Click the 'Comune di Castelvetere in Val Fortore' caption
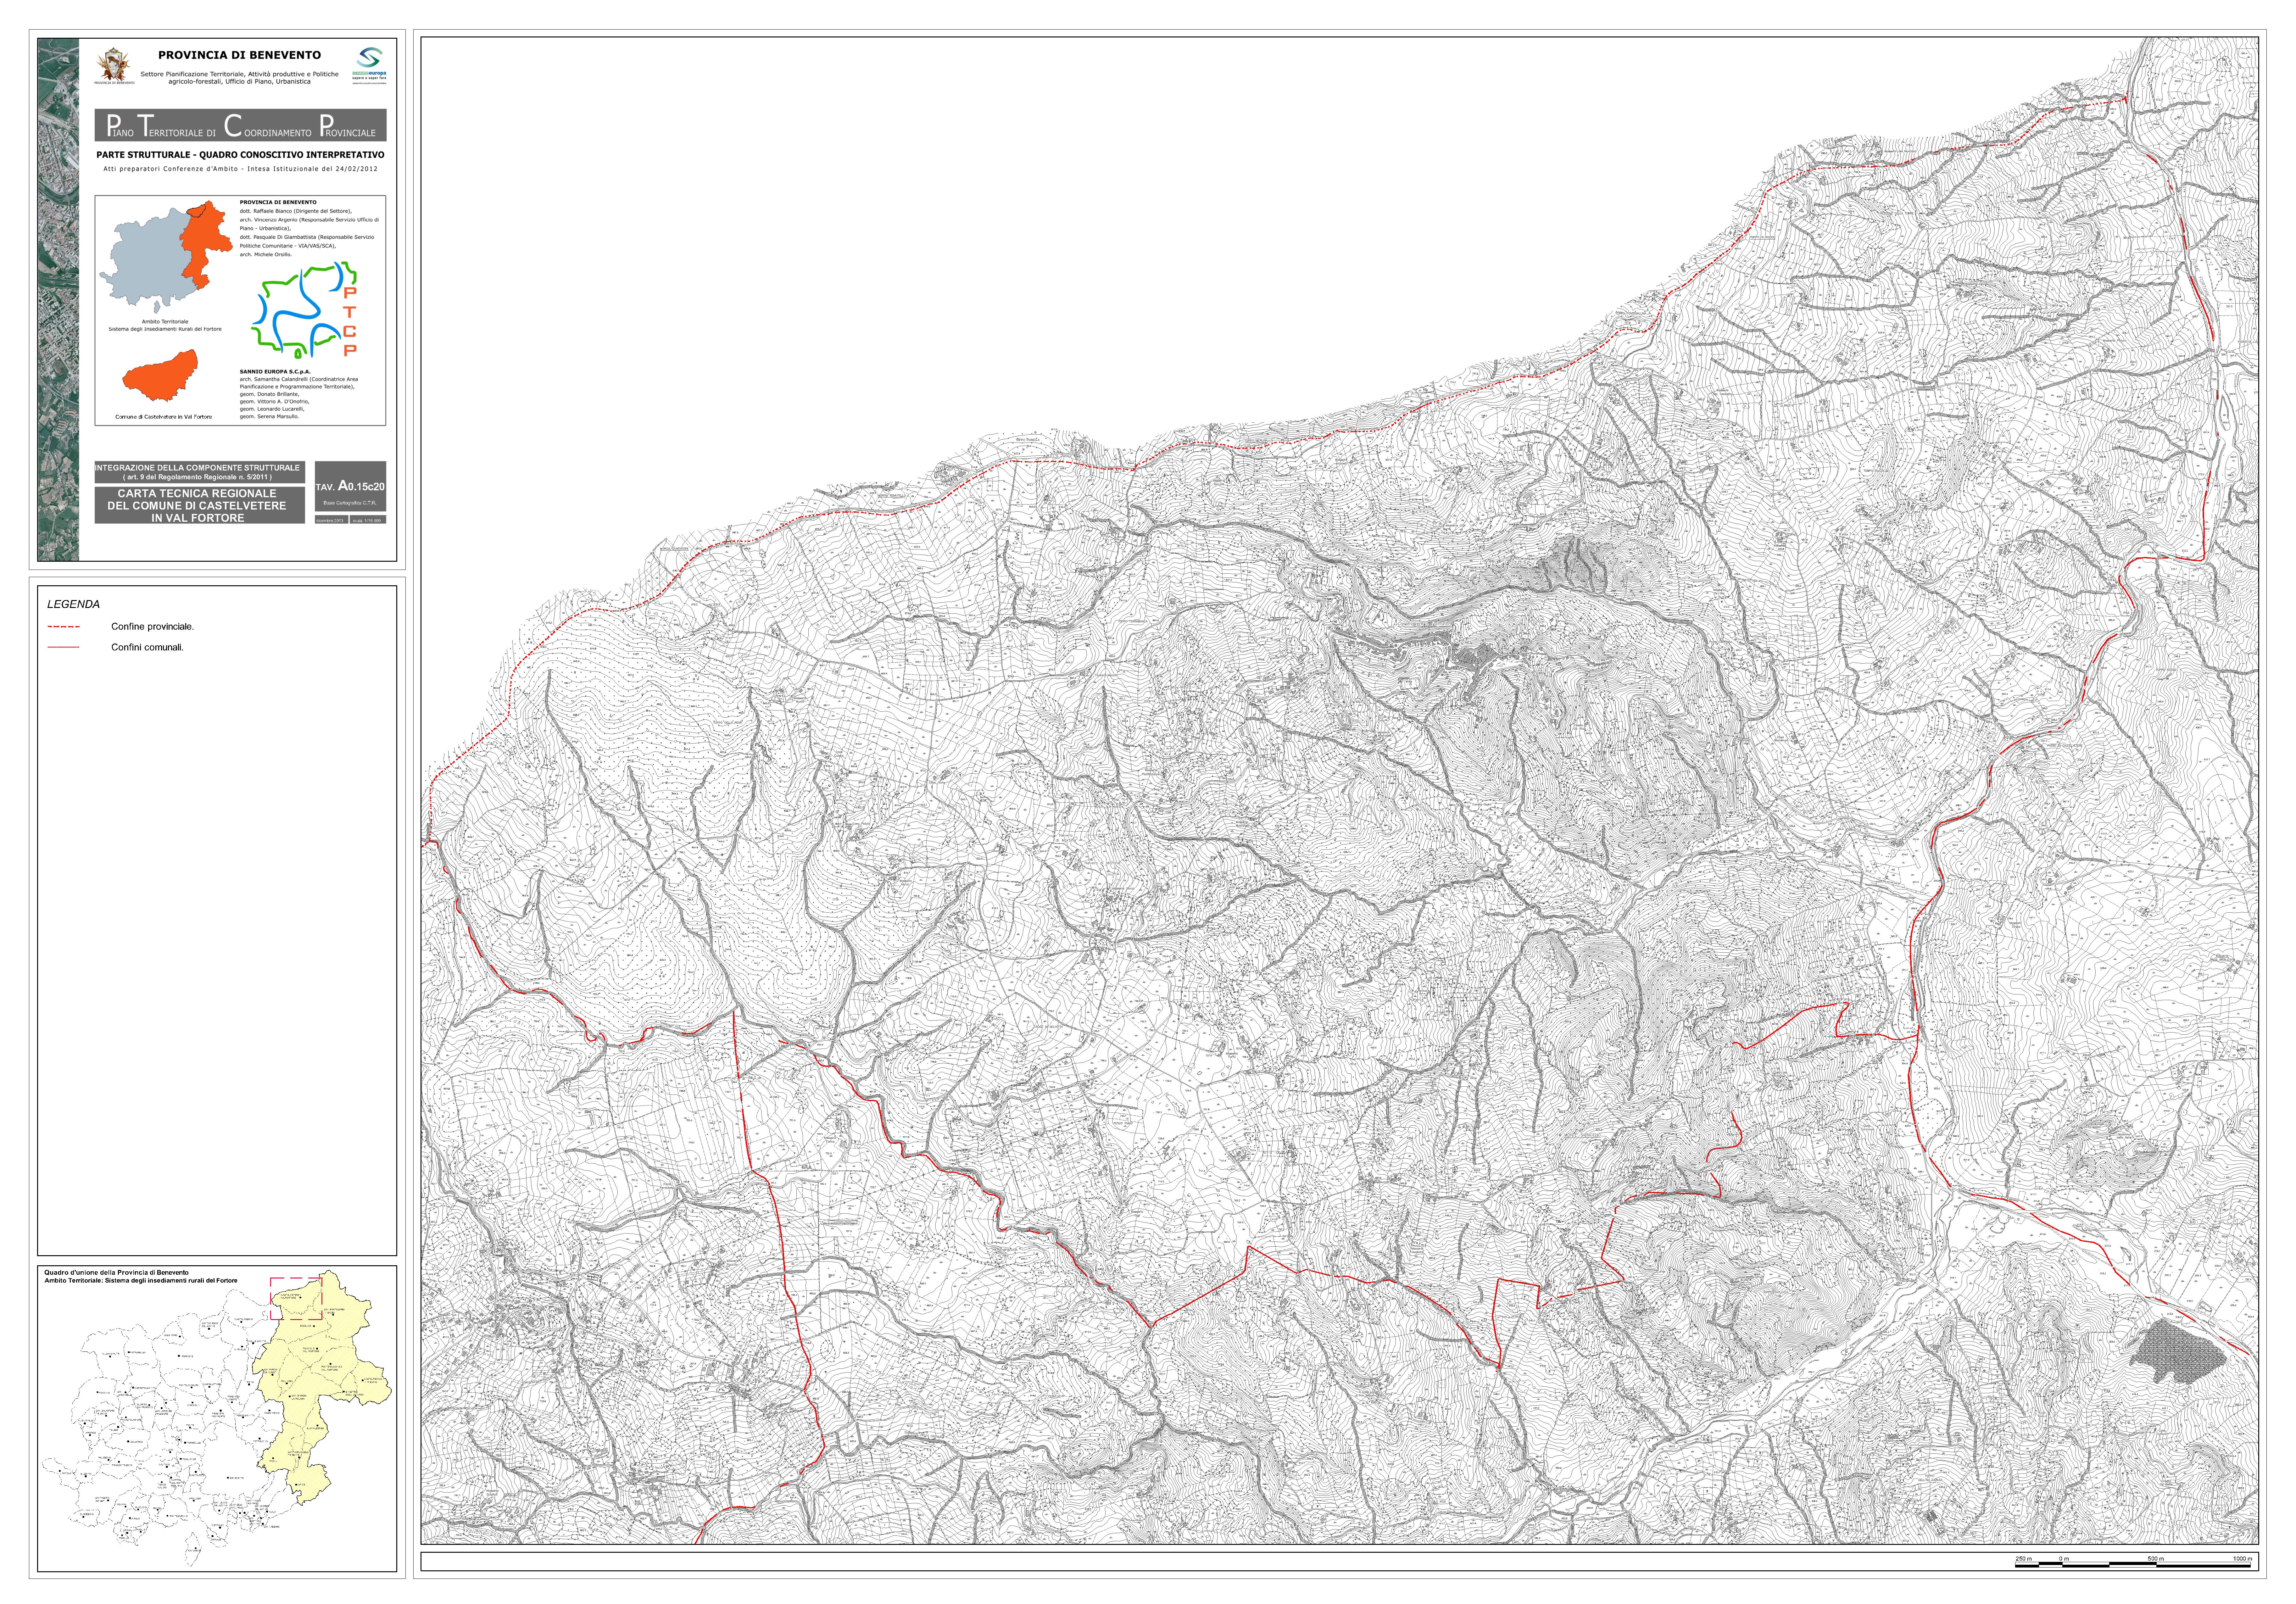The height and width of the screenshot is (1604, 2296). tap(164, 417)
